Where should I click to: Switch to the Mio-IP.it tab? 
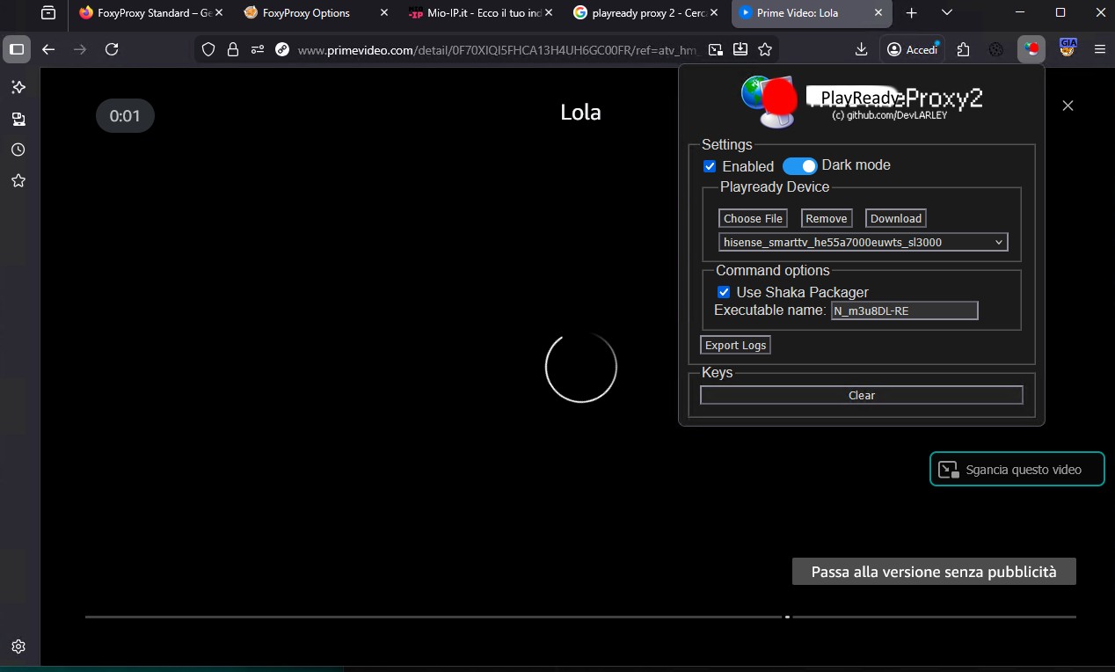[477, 13]
